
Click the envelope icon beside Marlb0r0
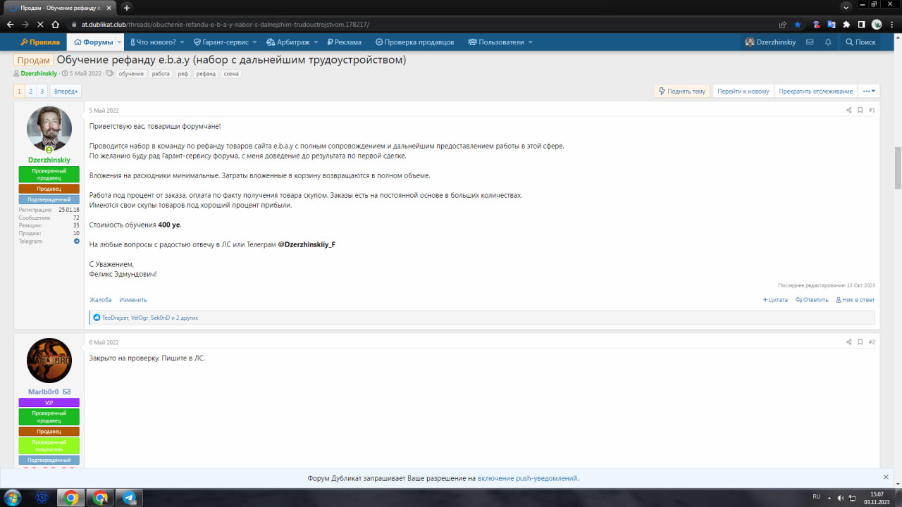point(67,392)
